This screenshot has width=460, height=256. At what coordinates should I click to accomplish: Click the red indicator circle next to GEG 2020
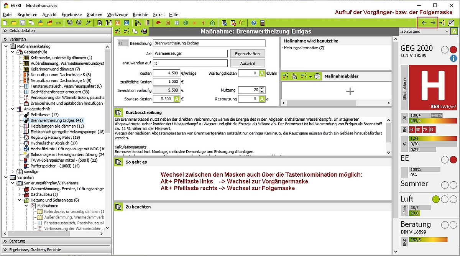click(x=453, y=49)
